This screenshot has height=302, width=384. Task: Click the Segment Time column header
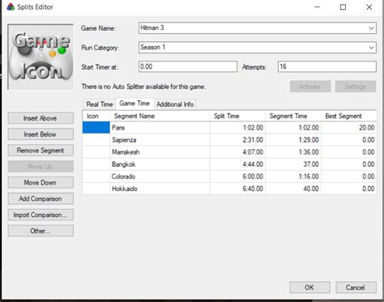coord(293,116)
